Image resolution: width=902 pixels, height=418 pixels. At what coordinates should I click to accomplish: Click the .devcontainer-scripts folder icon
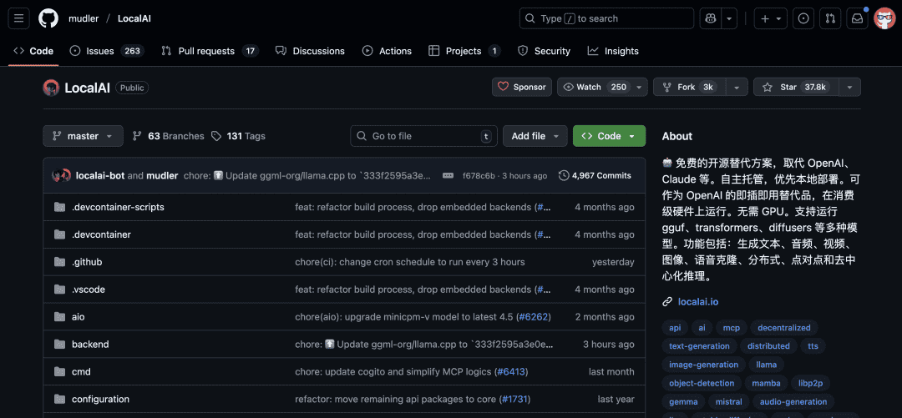[x=60, y=207]
